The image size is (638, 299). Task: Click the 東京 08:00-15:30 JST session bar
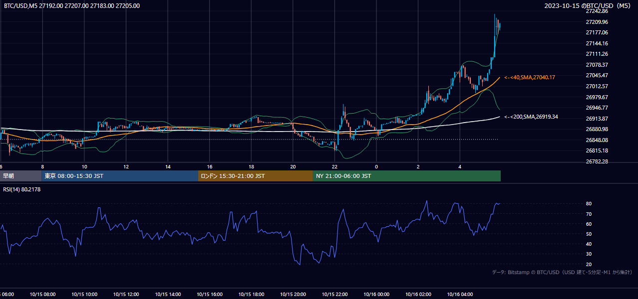pyautogui.click(x=120, y=176)
